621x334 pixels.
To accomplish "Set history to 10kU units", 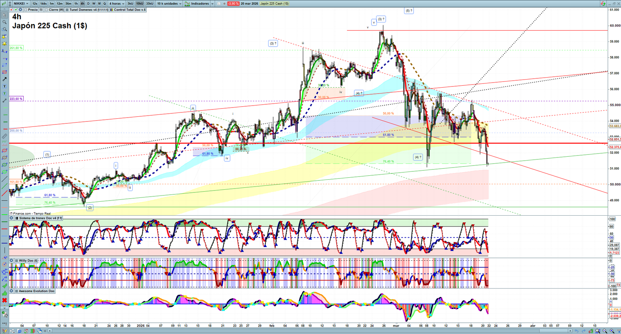I will click(x=140, y=3).
